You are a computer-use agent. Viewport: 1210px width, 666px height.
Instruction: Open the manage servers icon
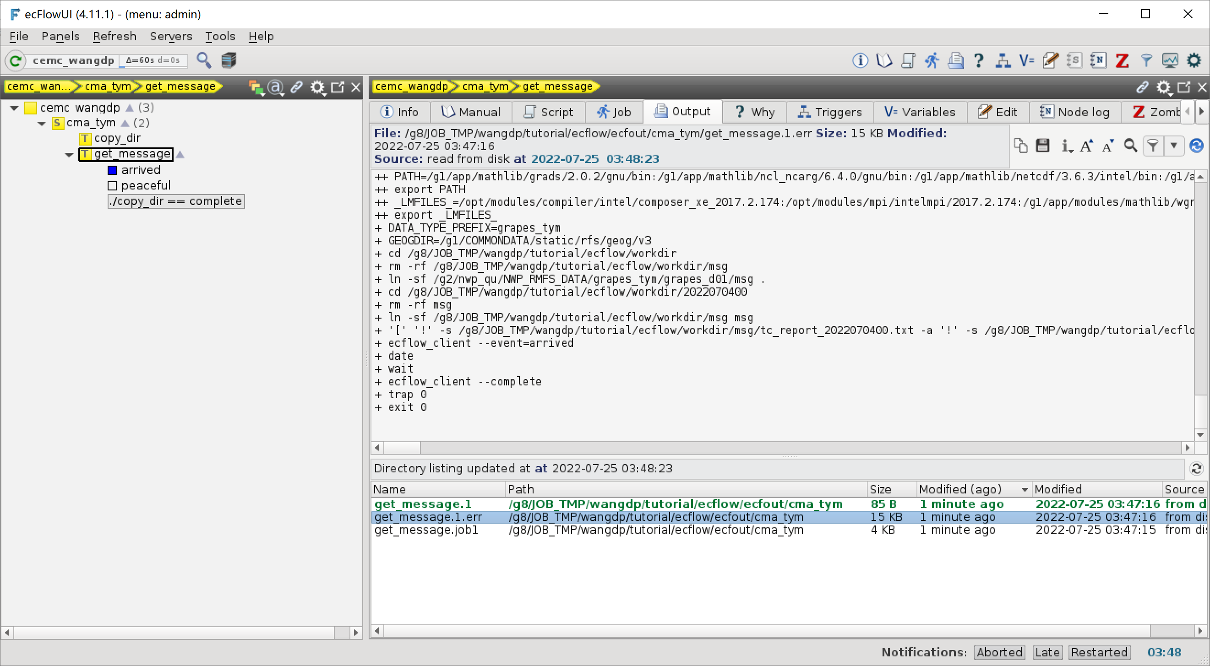pyautogui.click(x=229, y=60)
